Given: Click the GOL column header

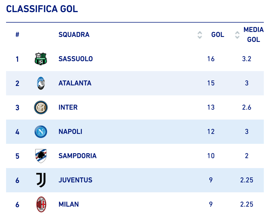Looking at the screenshot, I should [x=217, y=35].
